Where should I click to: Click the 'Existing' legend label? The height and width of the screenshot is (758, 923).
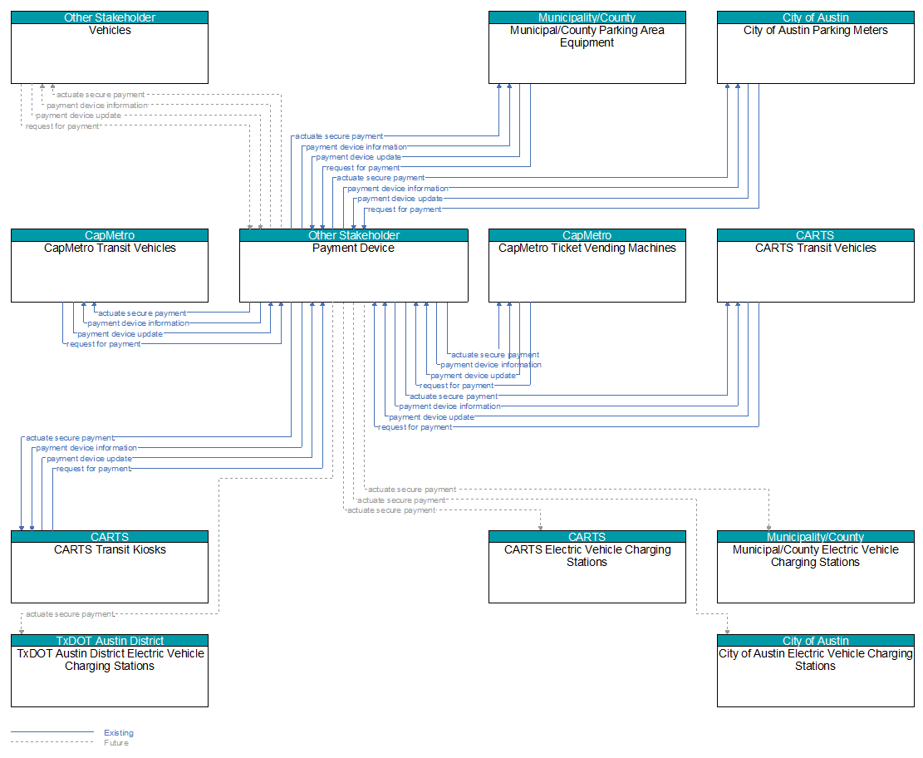point(119,733)
